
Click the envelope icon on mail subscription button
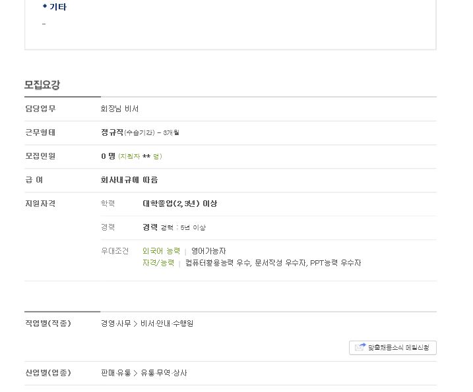pos(360,347)
